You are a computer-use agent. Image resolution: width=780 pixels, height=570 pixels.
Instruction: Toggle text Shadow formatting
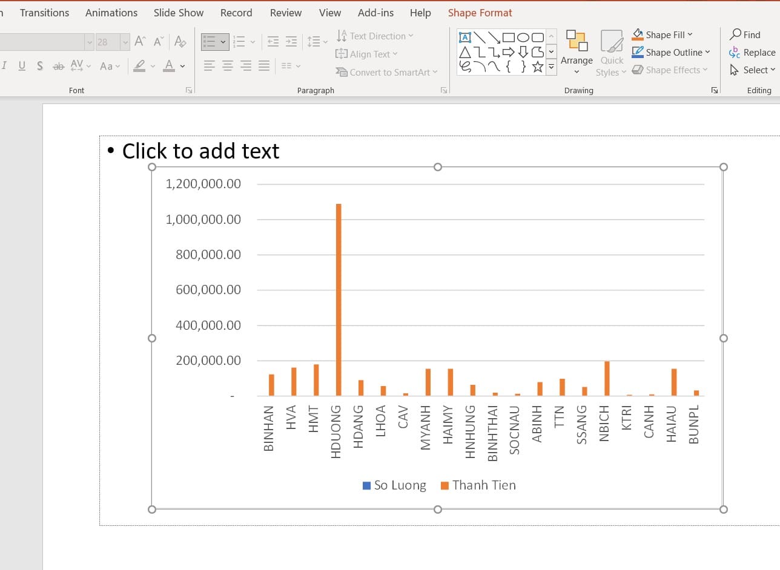[40, 65]
